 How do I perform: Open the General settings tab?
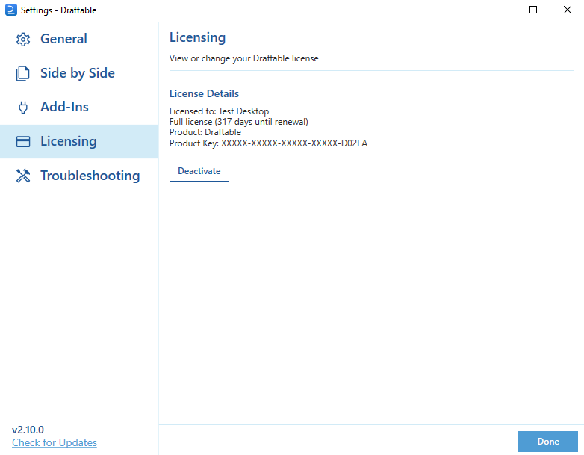coord(79,39)
